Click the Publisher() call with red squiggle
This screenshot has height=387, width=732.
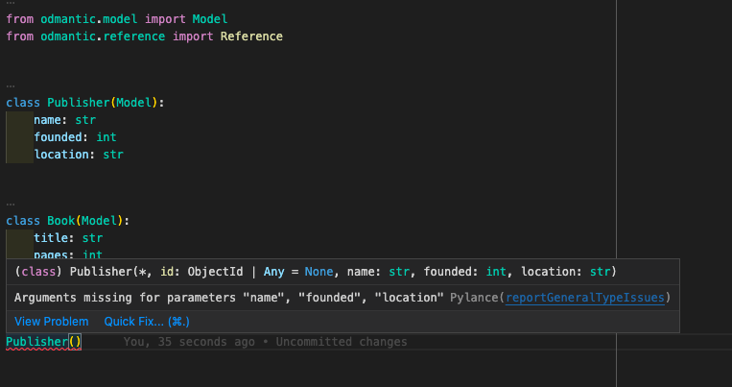click(43, 342)
